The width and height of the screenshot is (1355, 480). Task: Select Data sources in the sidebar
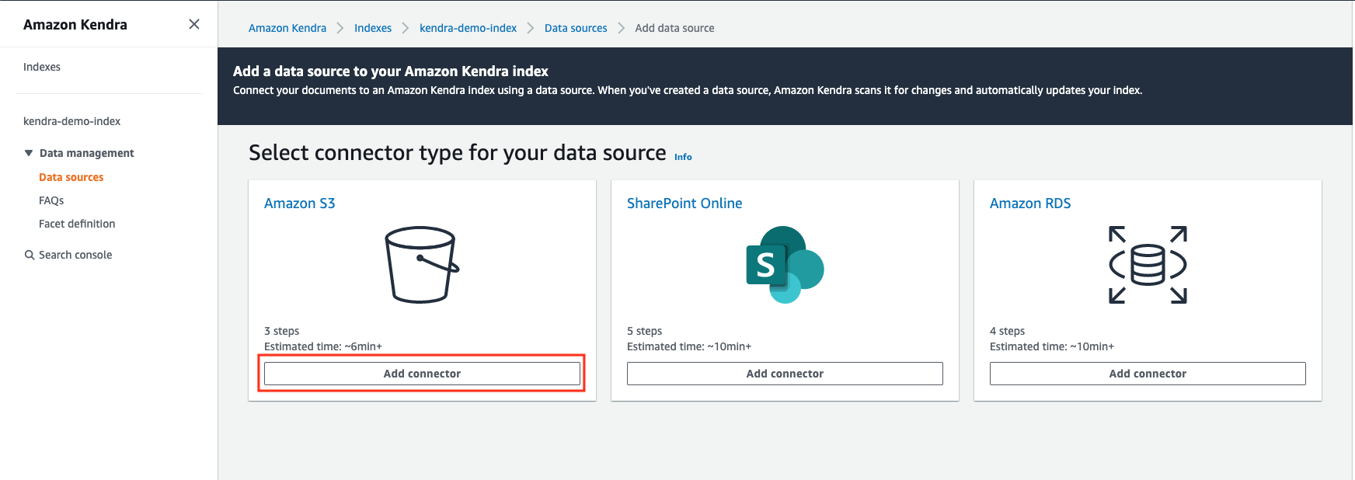tap(71, 177)
